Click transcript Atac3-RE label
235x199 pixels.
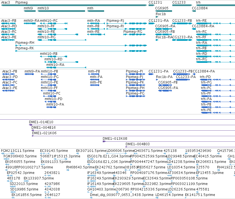coord(9,37)
